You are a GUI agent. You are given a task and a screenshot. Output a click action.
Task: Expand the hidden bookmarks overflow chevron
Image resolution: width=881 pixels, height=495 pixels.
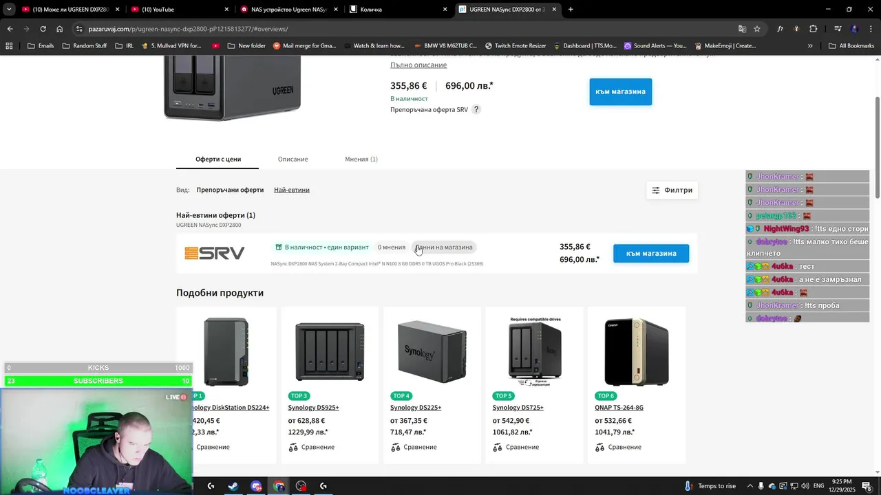810,46
